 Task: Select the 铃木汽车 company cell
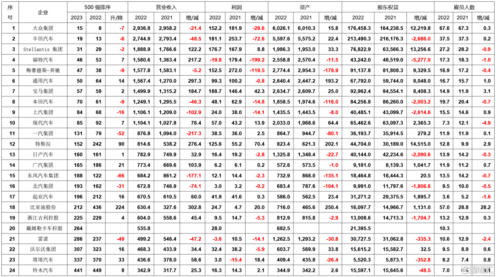pyautogui.click(x=43, y=271)
